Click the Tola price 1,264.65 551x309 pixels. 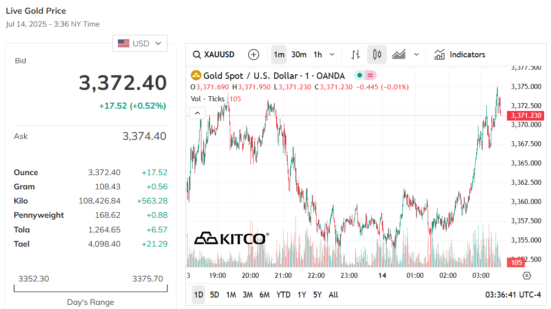pyautogui.click(x=105, y=230)
